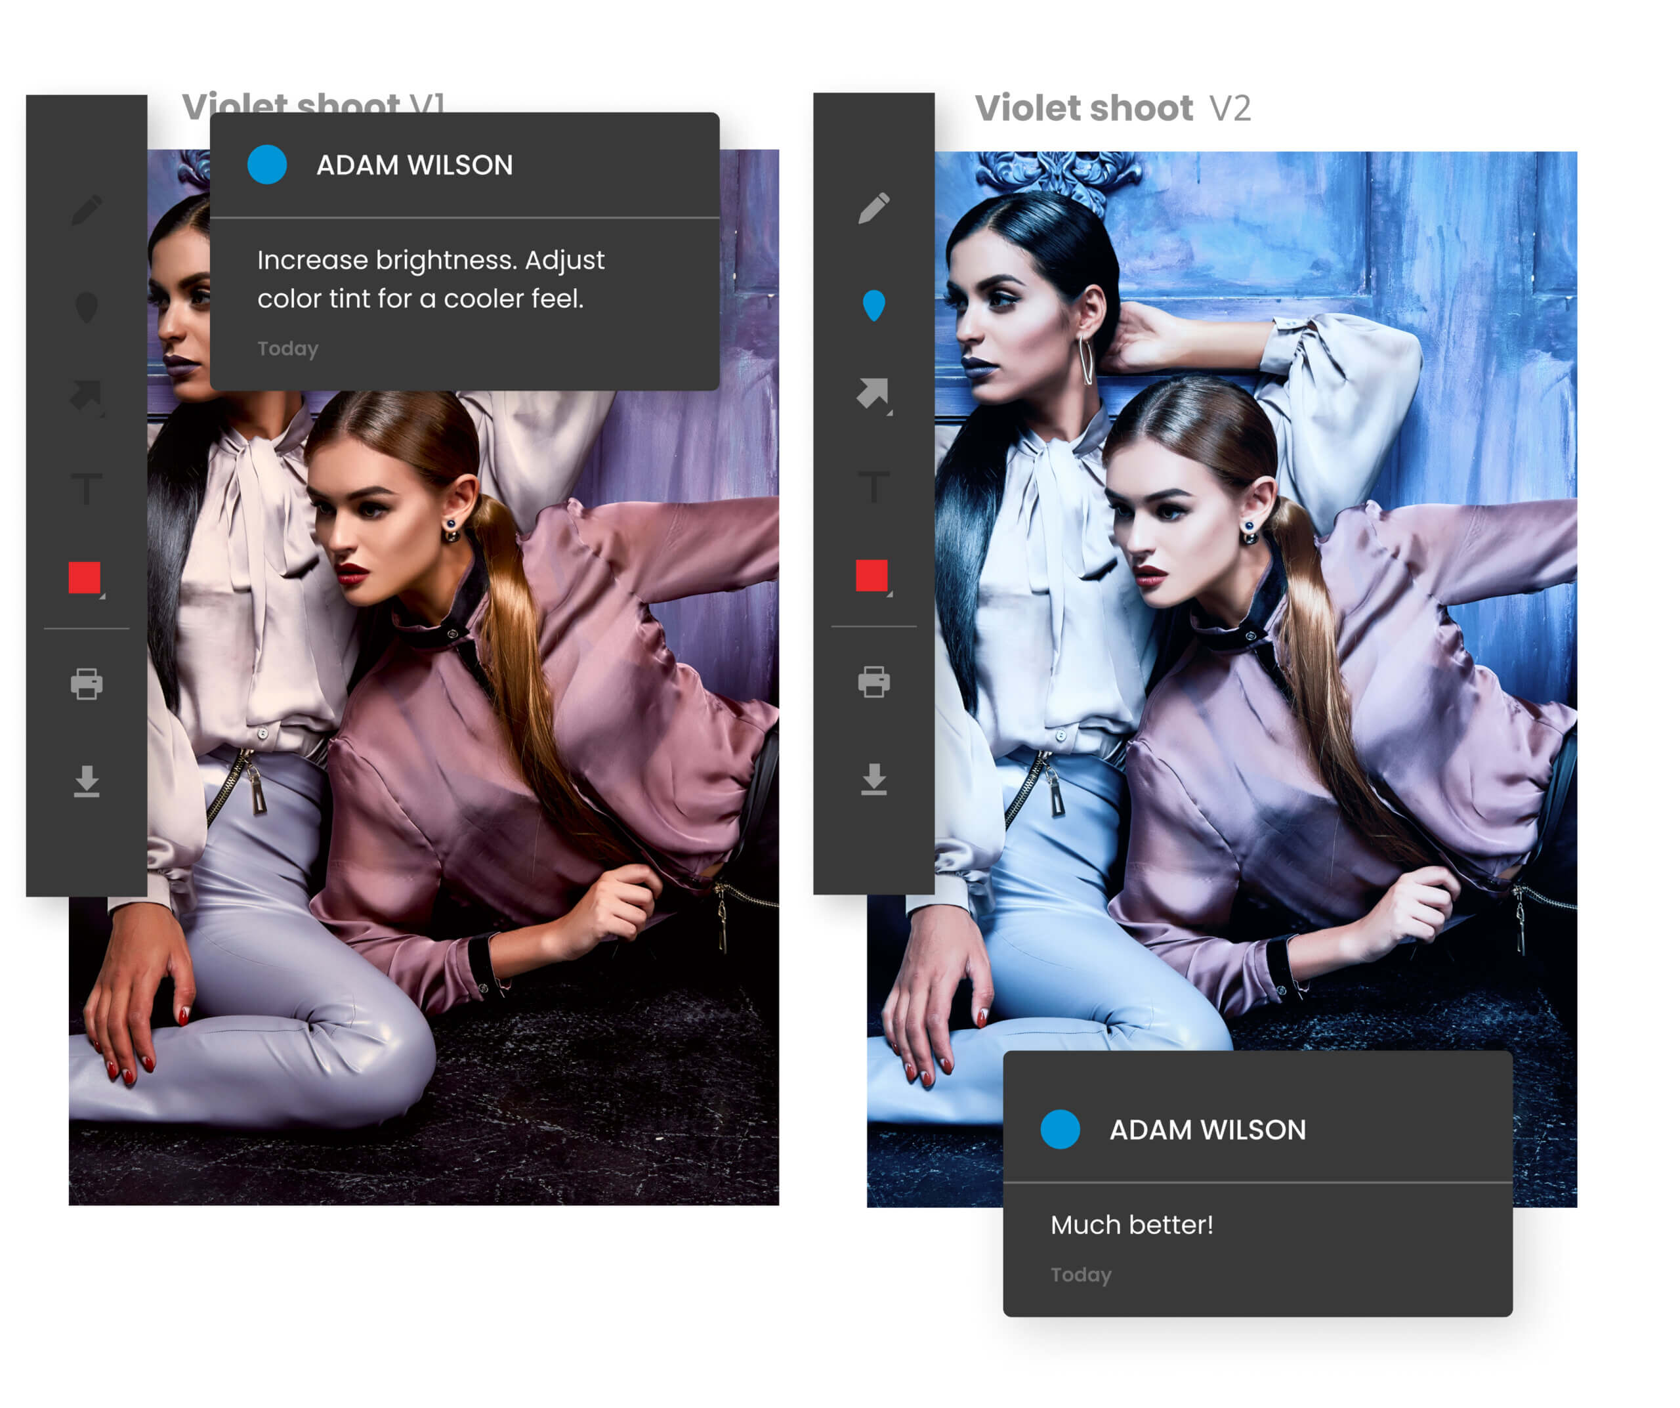1680x1408 pixels.
Task: Select the arrow tool in V1 toolbar
Action: coord(85,395)
